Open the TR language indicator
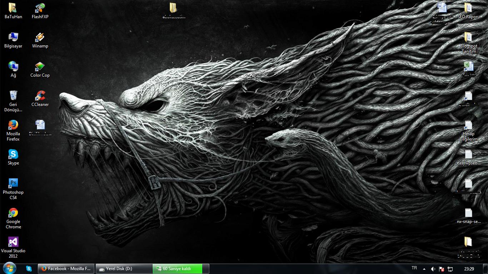The height and width of the screenshot is (274, 488). pyautogui.click(x=414, y=268)
